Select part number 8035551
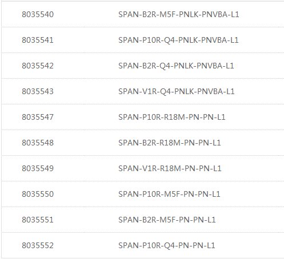284x259 pixels. (38, 220)
